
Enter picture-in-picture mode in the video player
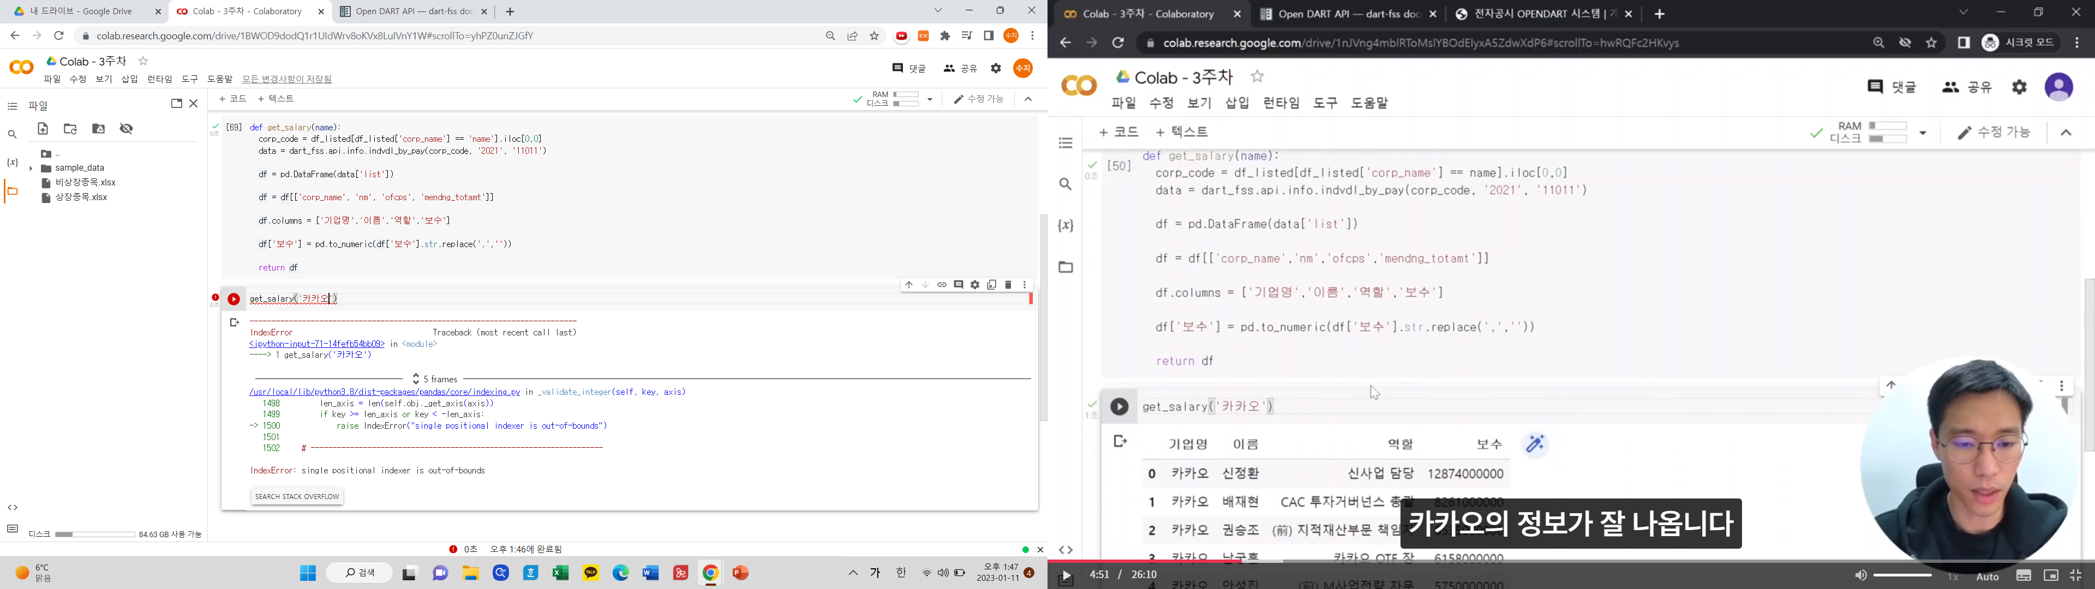point(2050,576)
